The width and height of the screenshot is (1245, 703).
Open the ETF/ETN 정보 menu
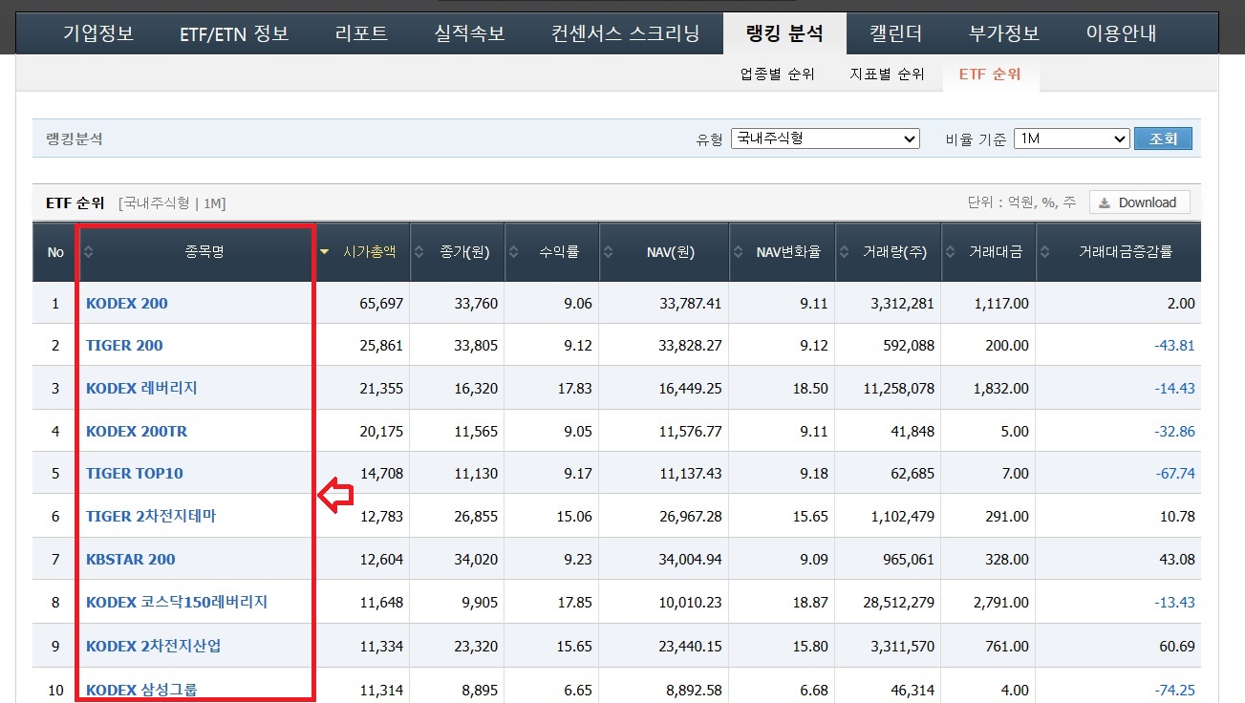coord(234,33)
